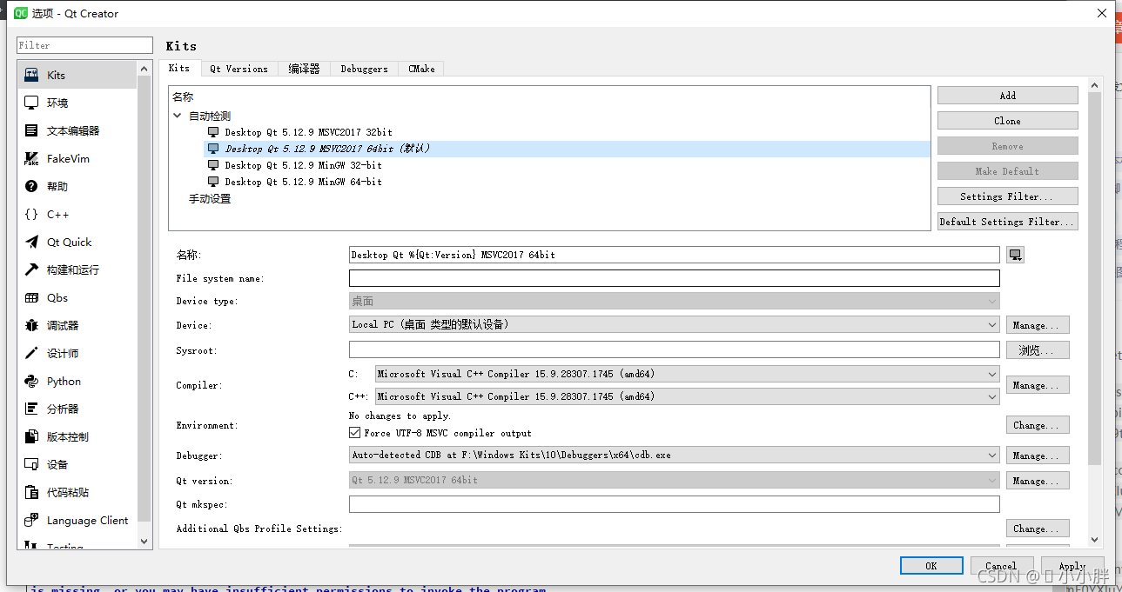The width and height of the screenshot is (1122, 592).
Task: Switch to the Qt Versions tab
Action: point(239,69)
